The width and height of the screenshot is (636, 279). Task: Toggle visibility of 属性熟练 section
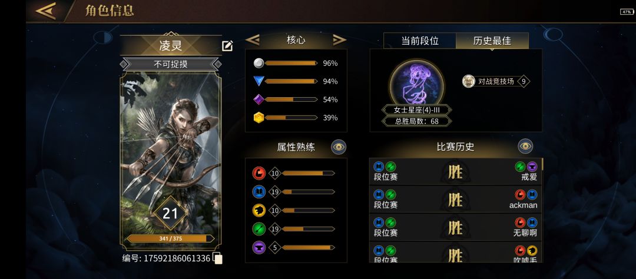tap(339, 147)
